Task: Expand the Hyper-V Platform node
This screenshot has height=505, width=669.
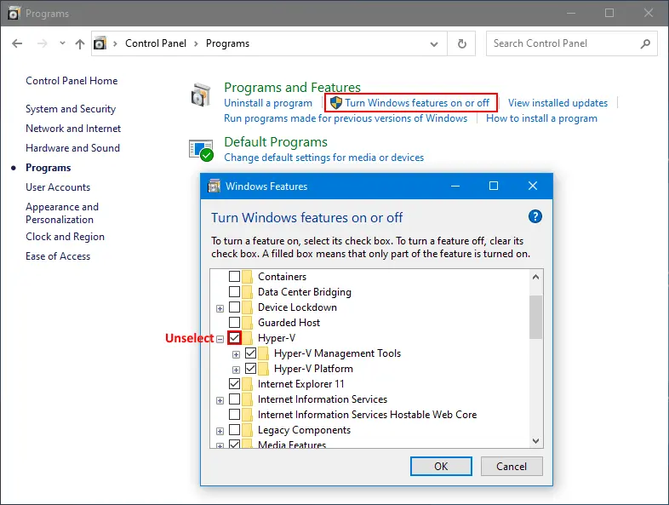Action: [x=236, y=370]
